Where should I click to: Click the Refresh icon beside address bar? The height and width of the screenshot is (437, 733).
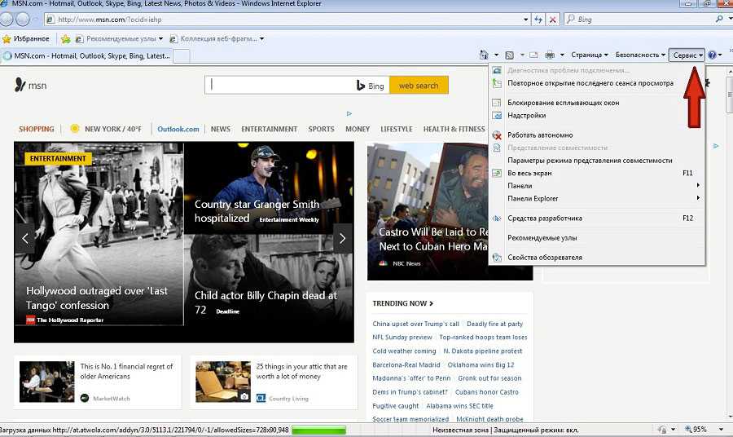(x=538, y=19)
